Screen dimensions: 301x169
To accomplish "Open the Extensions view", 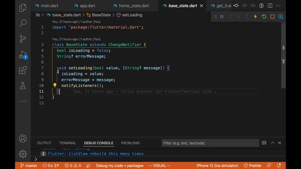I will [23, 70].
